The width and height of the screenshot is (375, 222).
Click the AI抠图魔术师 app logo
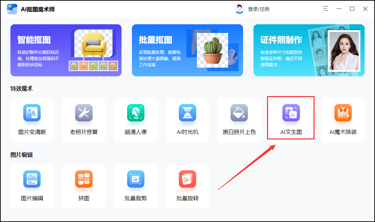point(12,9)
